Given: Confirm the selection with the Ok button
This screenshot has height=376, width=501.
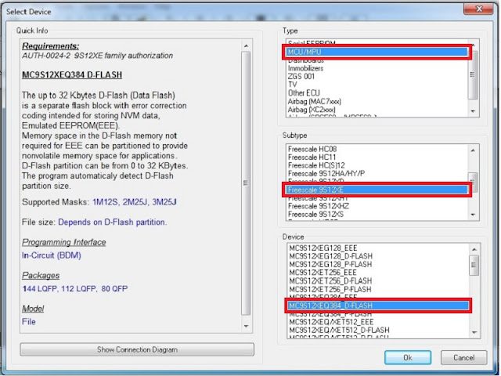Looking at the screenshot, I should [x=408, y=357].
